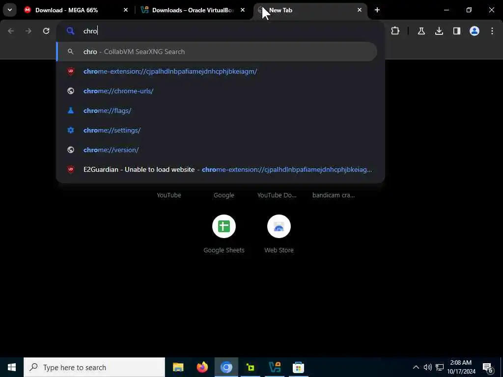Launch Firefox from the taskbar

pyautogui.click(x=202, y=367)
